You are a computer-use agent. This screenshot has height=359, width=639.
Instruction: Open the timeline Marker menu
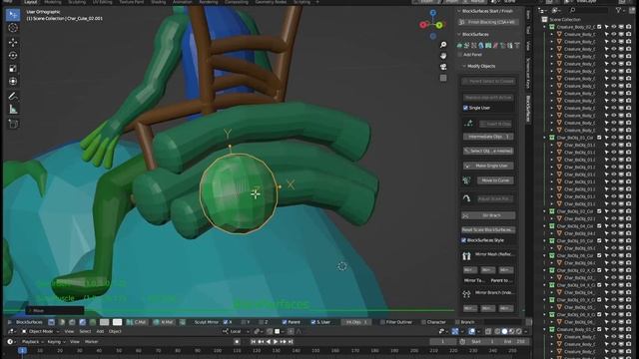[91, 341]
